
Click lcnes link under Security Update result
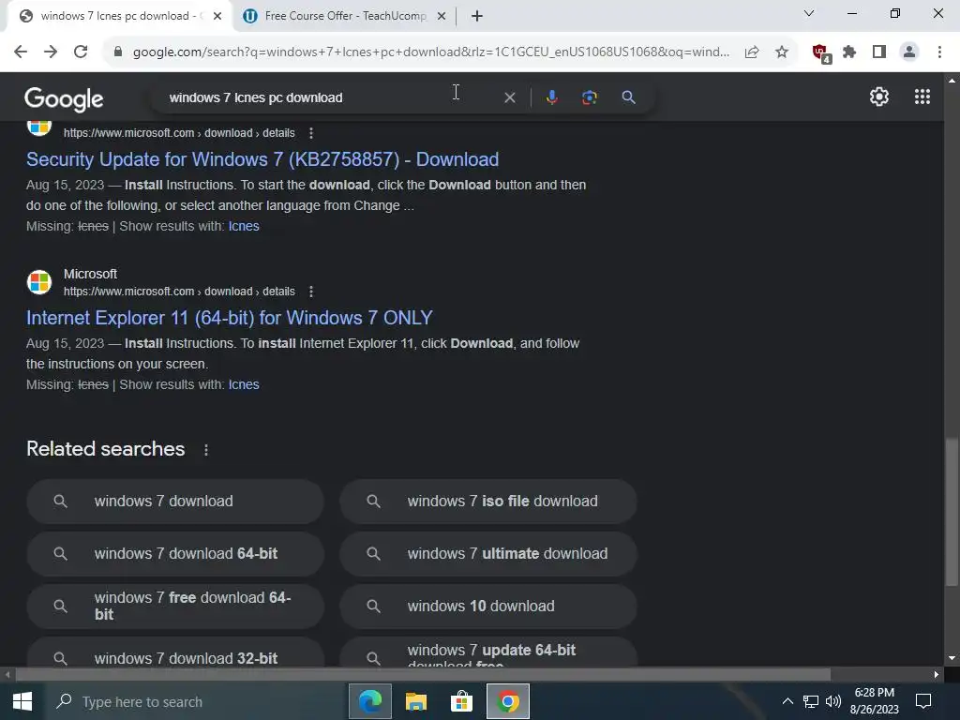[x=244, y=226]
